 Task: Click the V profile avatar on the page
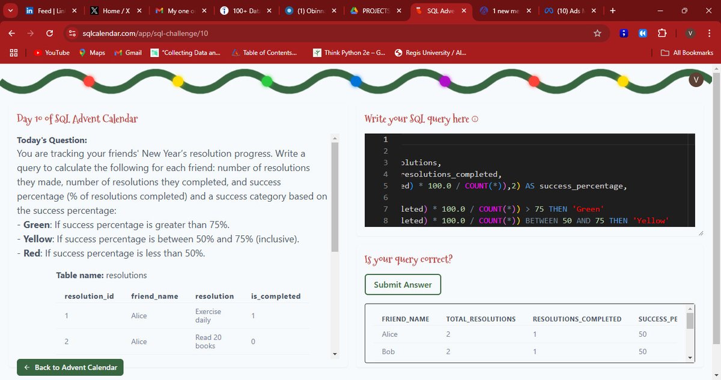click(x=696, y=79)
